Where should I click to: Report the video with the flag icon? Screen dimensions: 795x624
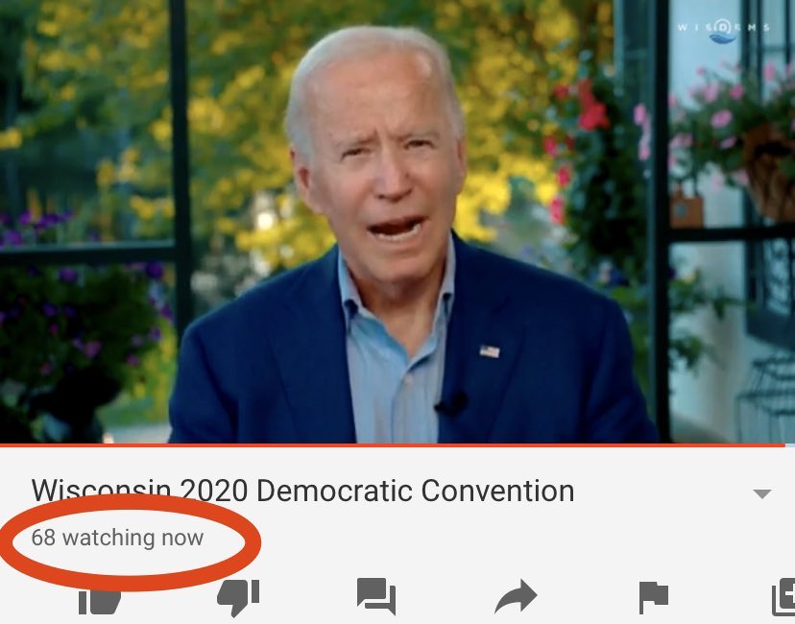[x=654, y=598]
